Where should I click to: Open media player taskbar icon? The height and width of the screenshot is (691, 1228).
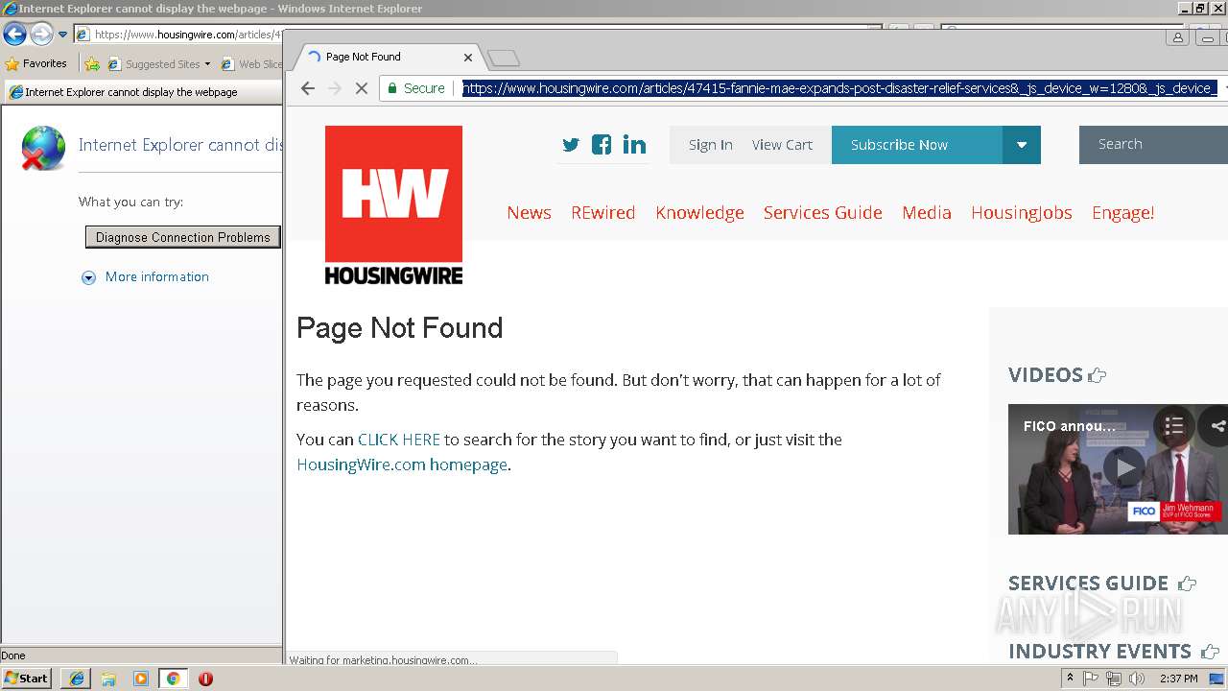141,679
